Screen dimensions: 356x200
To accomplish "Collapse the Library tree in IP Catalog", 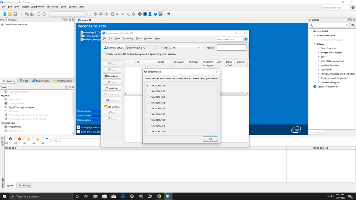I will click(x=315, y=44).
